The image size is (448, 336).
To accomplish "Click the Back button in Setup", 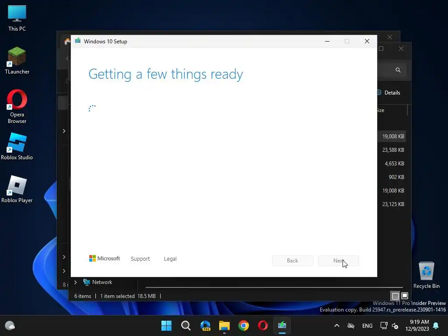I will pos(293,261).
